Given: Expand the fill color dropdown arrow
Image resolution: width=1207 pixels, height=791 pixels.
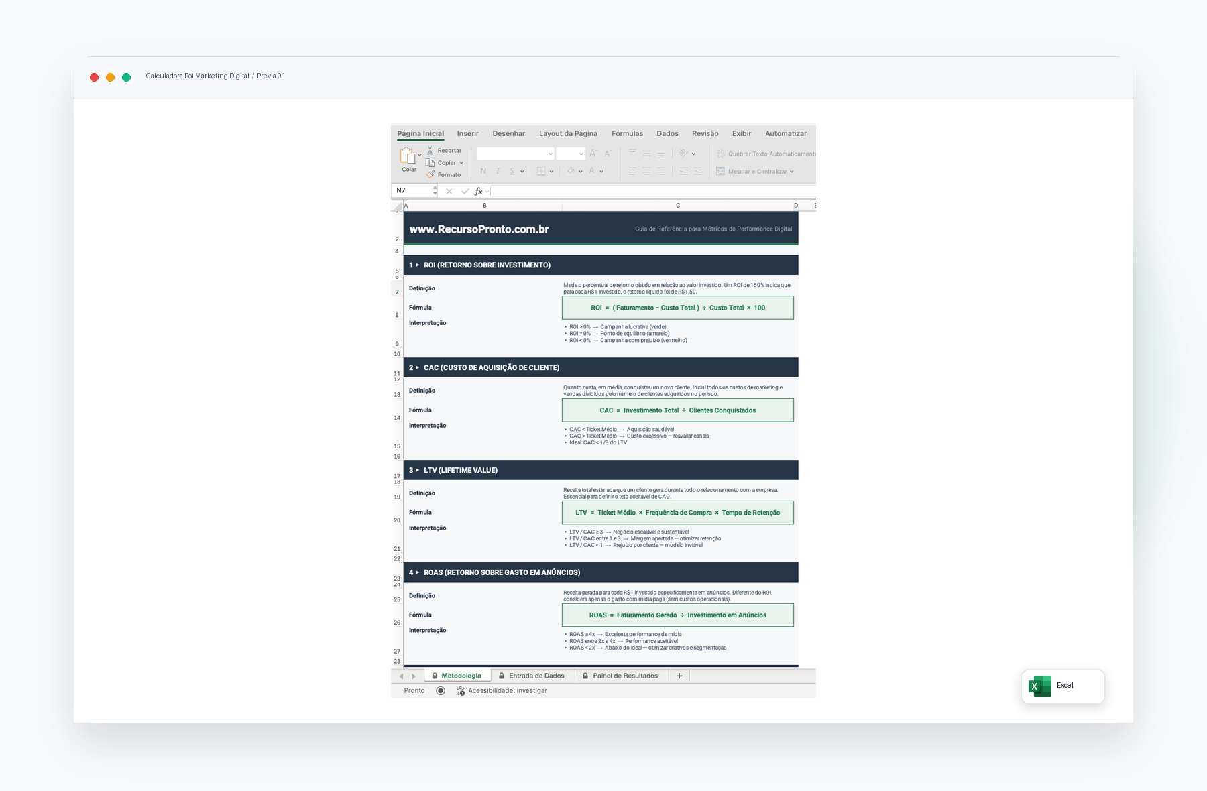Looking at the screenshot, I should pos(581,171).
